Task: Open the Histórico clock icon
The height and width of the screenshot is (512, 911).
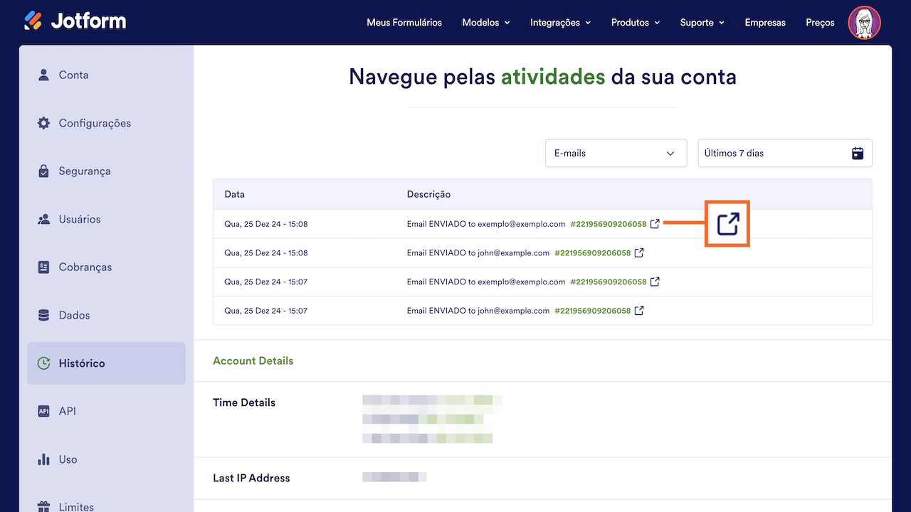Action: tap(43, 363)
